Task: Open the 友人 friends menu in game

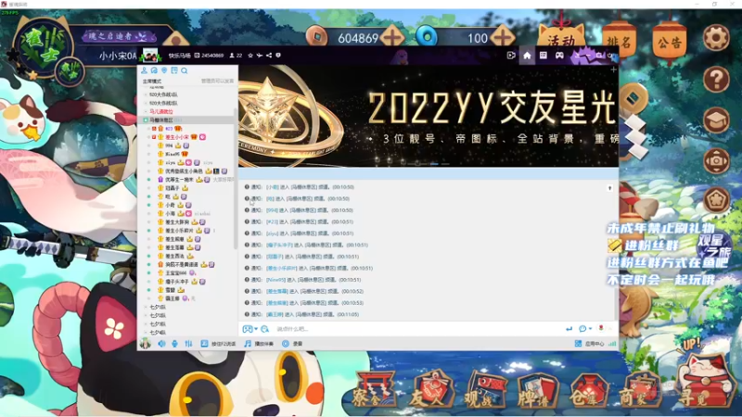Action: (430, 391)
